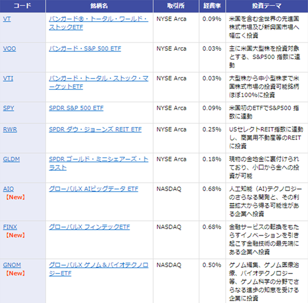Open the VT ticker code link
308x303 pixels.
click(7, 19)
